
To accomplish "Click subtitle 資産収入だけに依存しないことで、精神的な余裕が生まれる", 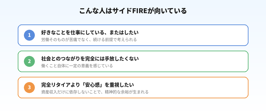I will point(95,92).
